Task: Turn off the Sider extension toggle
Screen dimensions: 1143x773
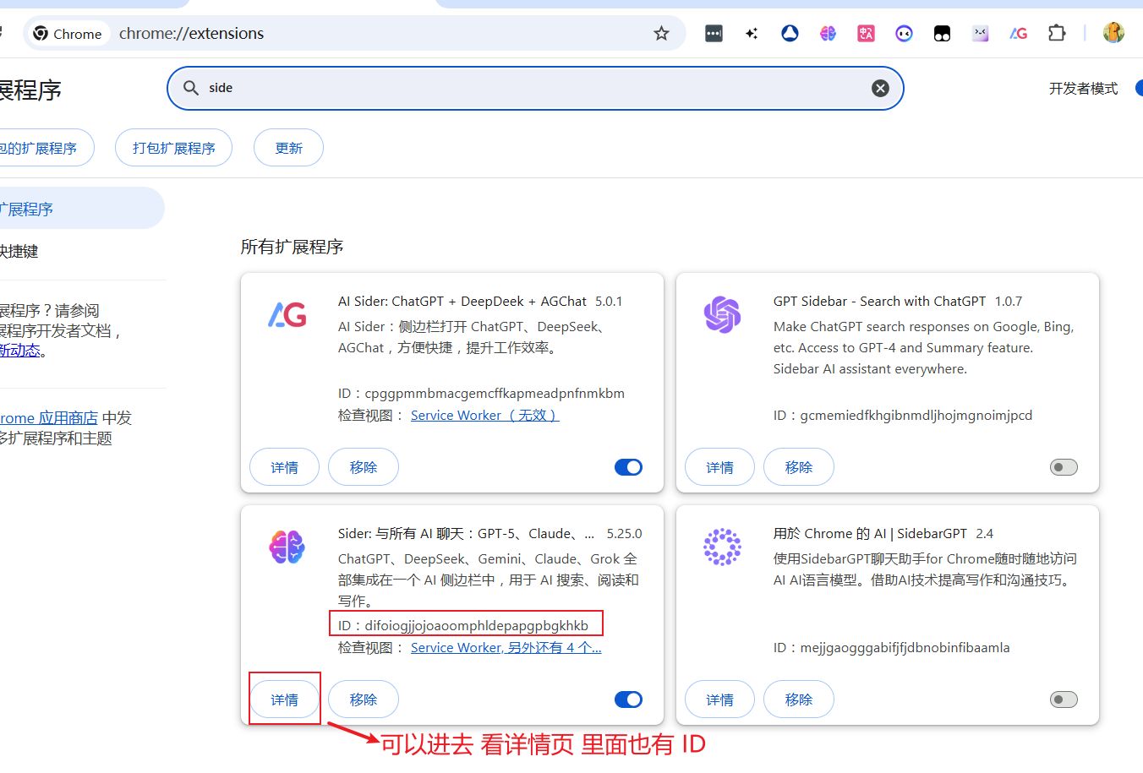Action: [x=628, y=700]
